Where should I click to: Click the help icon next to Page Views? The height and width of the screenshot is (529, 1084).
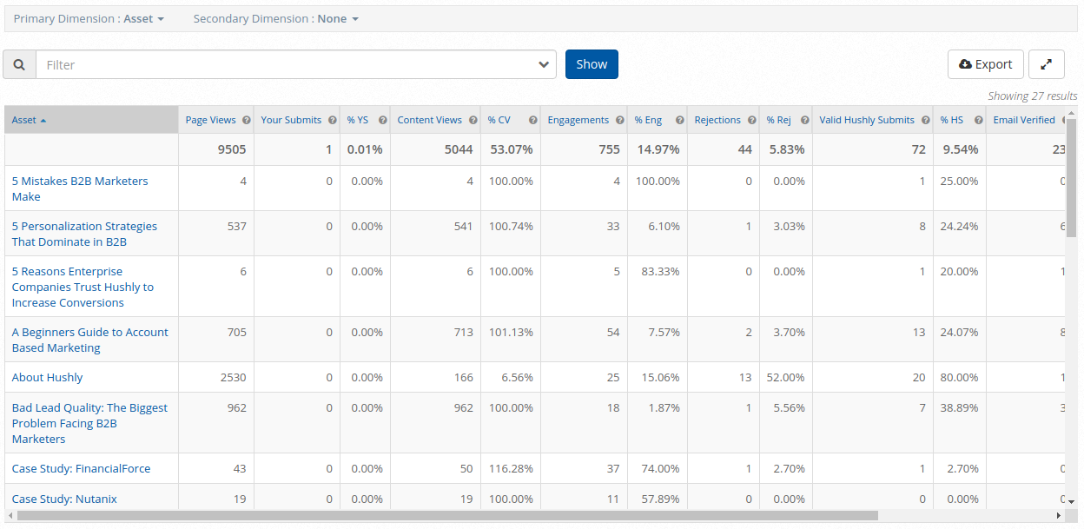click(246, 121)
